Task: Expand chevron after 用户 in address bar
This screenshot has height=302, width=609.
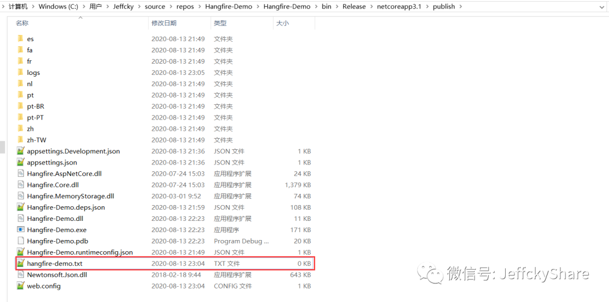Action: click(x=108, y=7)
